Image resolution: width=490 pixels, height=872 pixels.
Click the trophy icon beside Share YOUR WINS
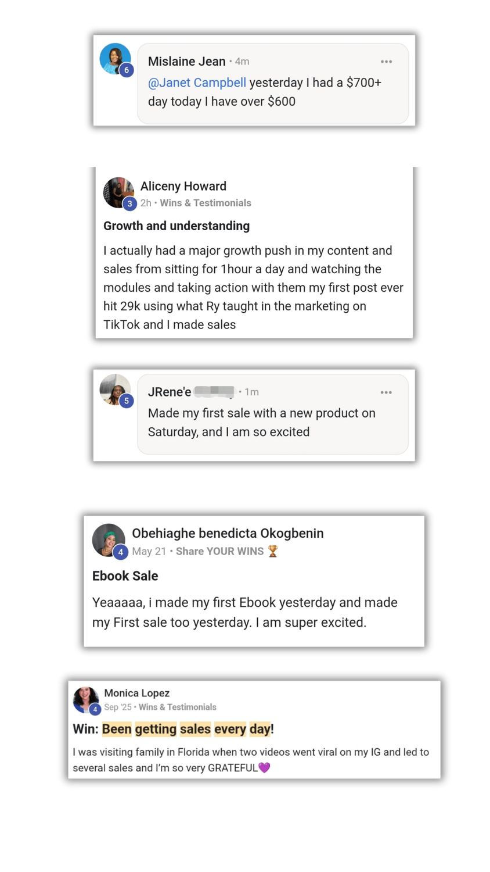pyautogui.click(x=273, y=551)
